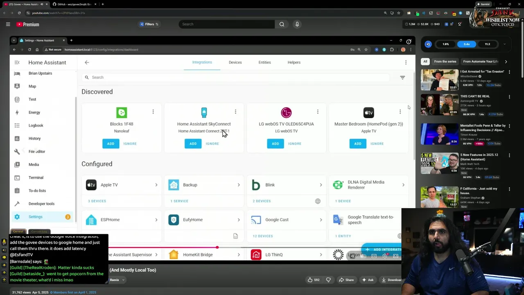Open Terminal in the sidebar
Screen dimensions: 524x295
(x=43, y=177)
